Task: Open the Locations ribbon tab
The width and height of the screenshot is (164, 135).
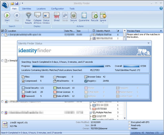Action: (41, 9)
